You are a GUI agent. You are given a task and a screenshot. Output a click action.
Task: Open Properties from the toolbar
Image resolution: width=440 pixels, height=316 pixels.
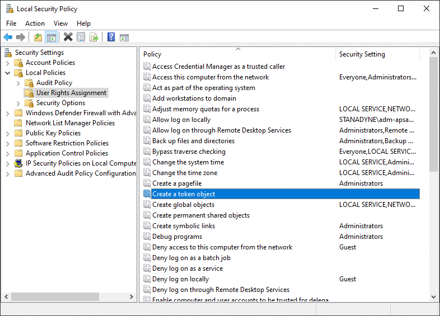[81, 37]
